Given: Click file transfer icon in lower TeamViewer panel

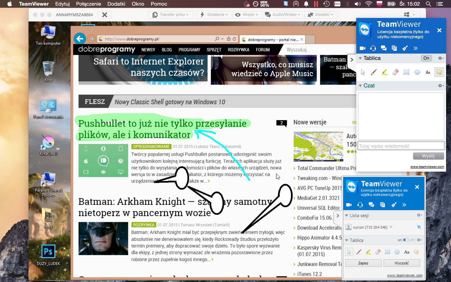Looking at the screenshot, I should click(383, 205).
